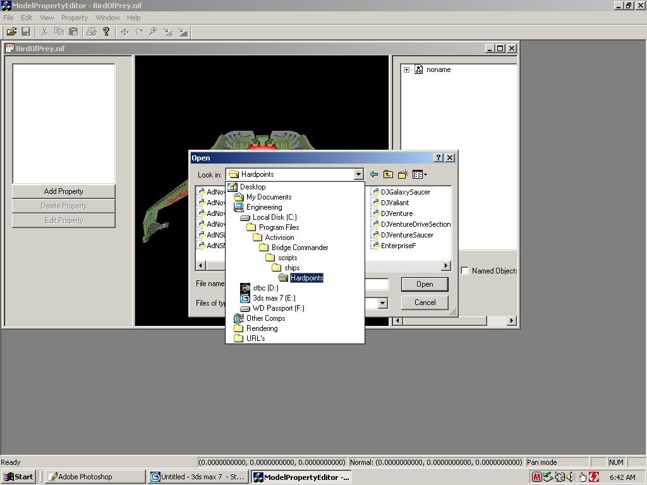
Task: Go back using the green arrow in Open dialog
Action: [374, 174]
